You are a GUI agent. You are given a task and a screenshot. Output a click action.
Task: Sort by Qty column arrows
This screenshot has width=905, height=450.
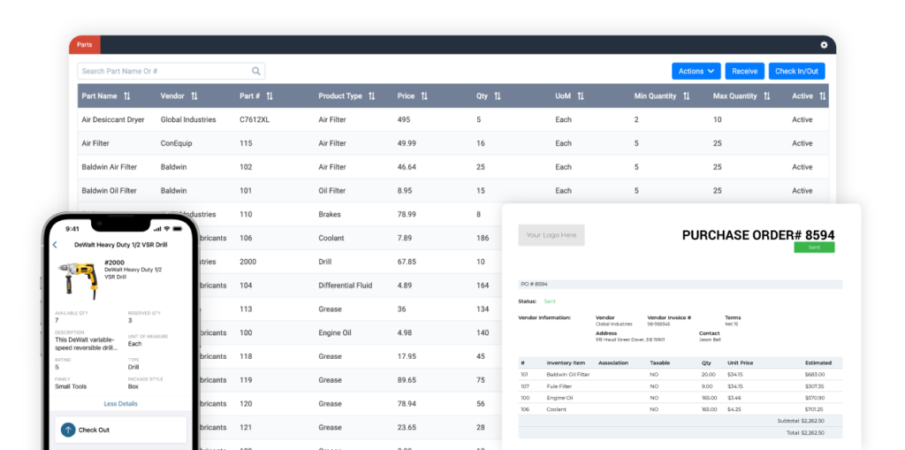498,95
